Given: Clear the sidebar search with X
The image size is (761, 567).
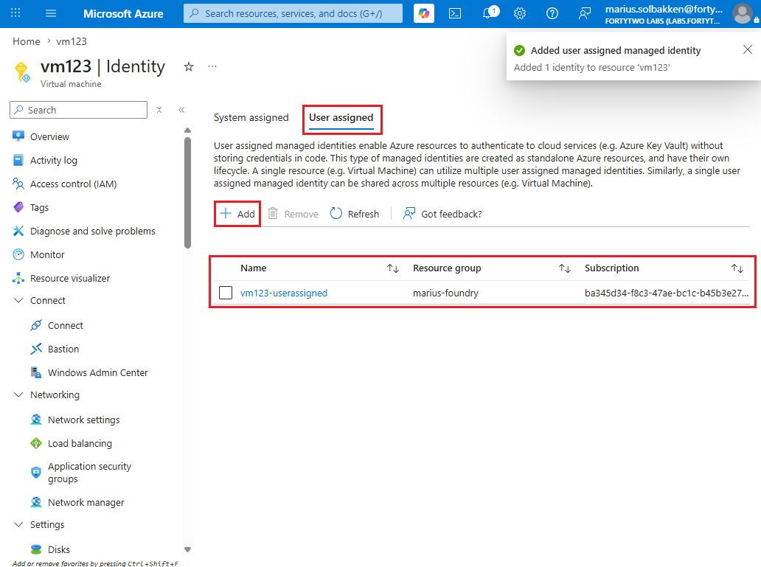Looking at the screenshot, I should (159, 110).
